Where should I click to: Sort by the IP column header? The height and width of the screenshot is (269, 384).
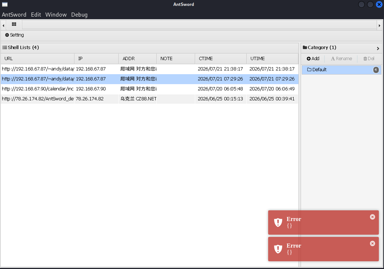pos(97,59)
